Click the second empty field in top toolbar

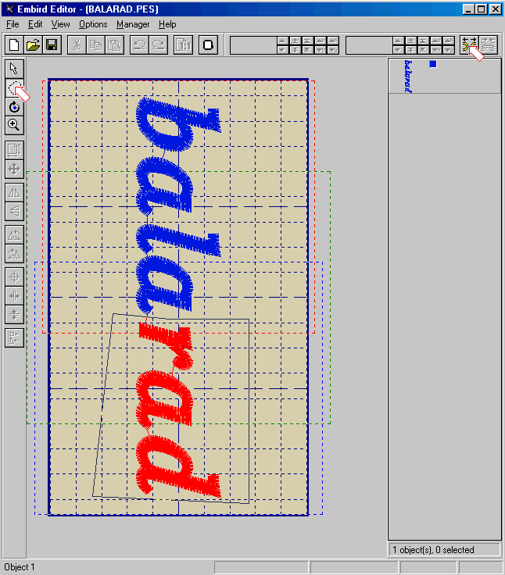(369, 45)
